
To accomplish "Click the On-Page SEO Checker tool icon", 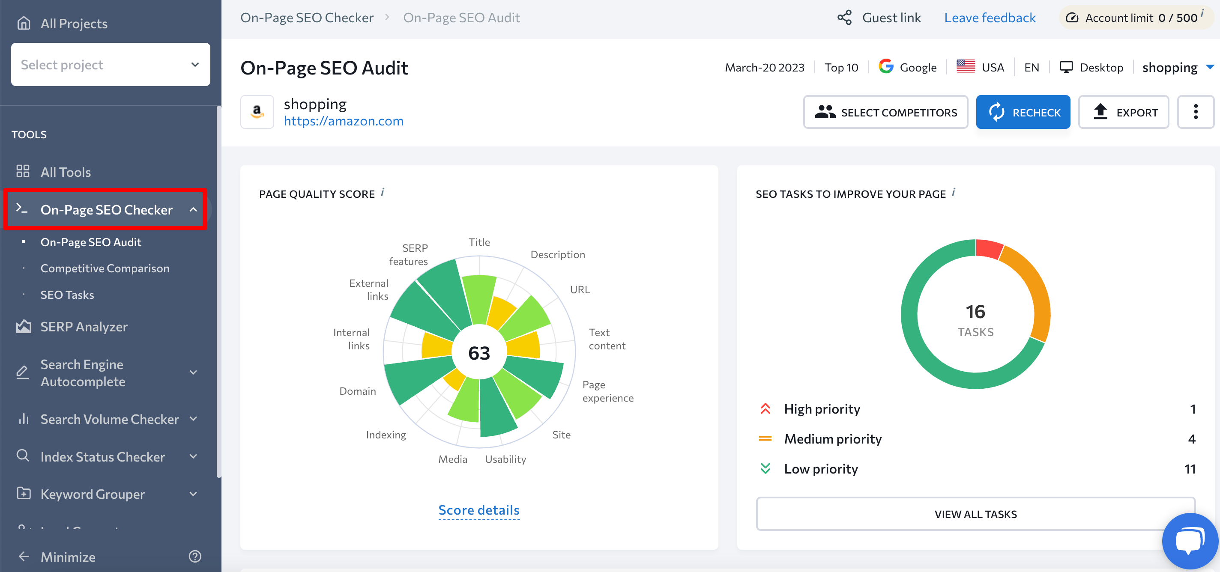I will point(22,209).
